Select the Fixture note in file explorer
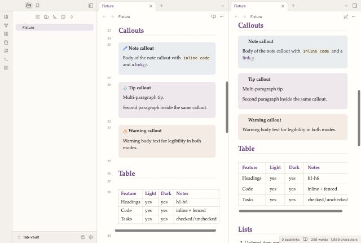The width and height of the screenshot is (361, 243). (x=55, y=28)
